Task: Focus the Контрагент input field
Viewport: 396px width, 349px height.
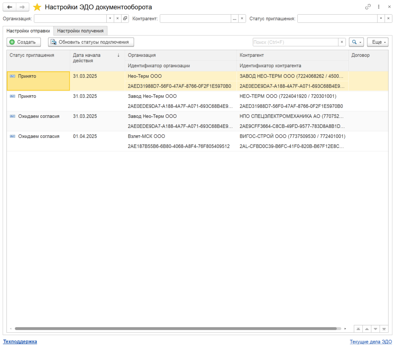Action: click(x=195, y=19)
